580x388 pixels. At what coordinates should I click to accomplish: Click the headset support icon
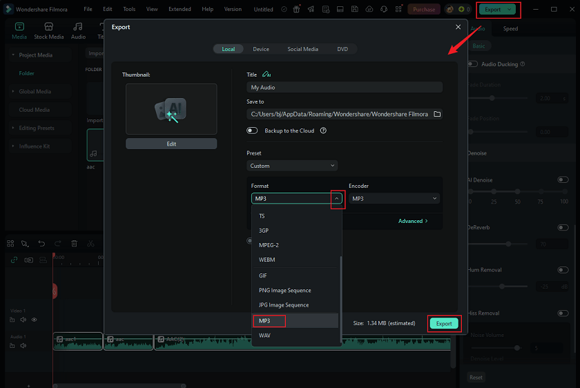click(384, 9)
